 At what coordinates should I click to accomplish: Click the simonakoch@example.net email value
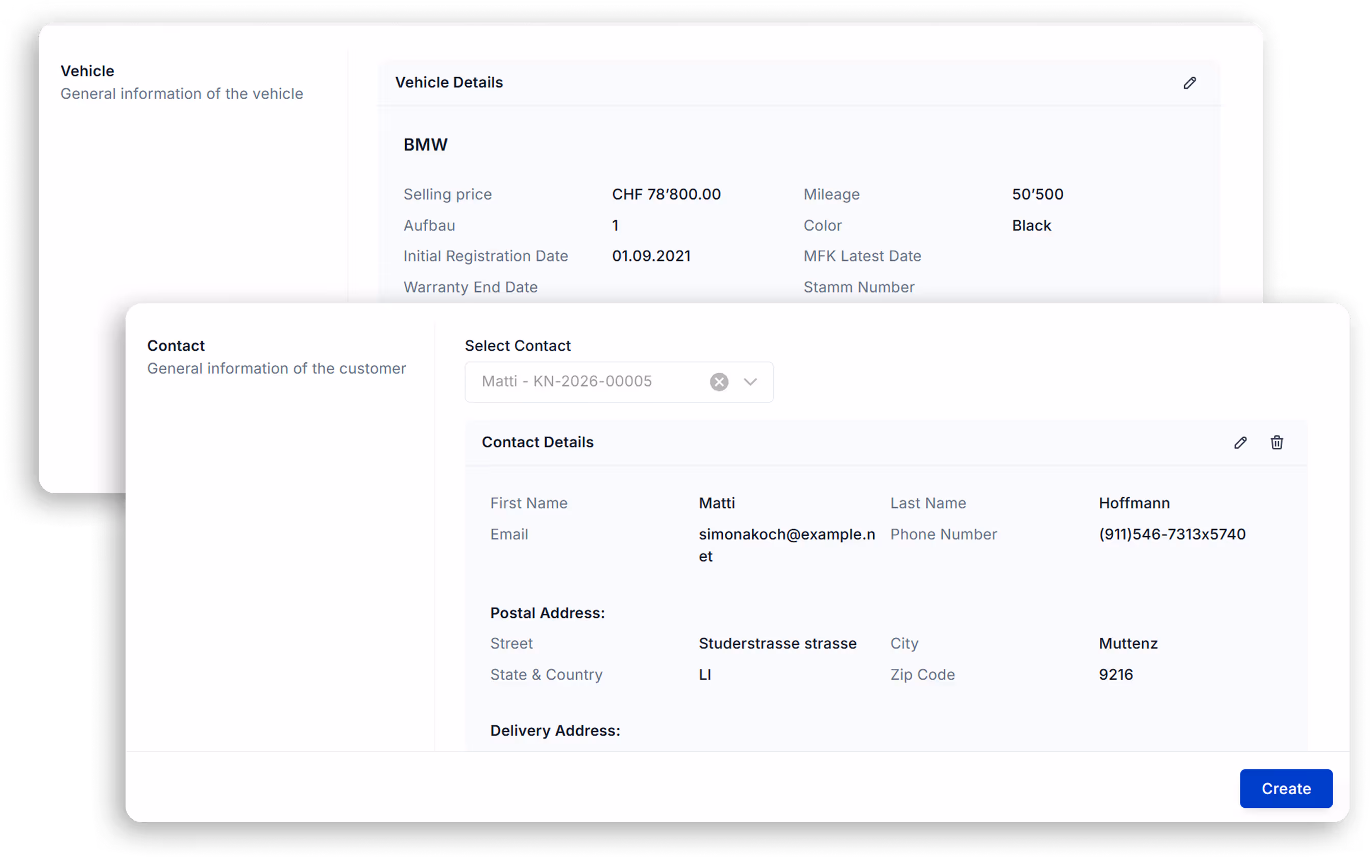[x=787, y=535]
